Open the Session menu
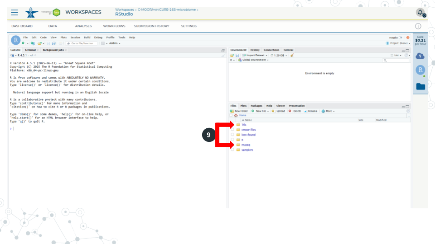This screenshot has height=244, width=435. [x=75, y=38]
